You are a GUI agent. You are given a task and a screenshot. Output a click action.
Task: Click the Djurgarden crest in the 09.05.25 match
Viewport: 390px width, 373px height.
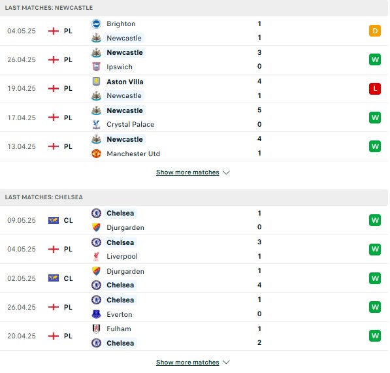pyautogui.click(x=96, y=227)
